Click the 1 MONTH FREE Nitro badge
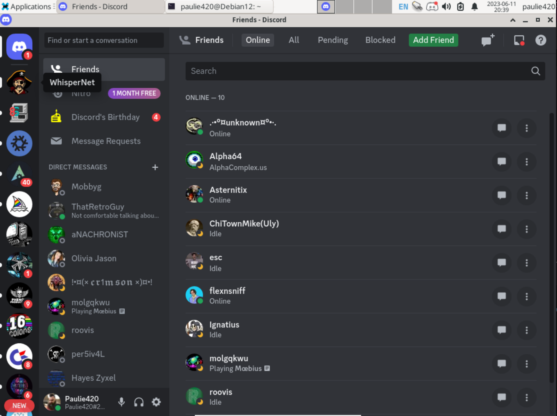The height and width of the screenshot is (416, 557). click(x=134, y=93)
